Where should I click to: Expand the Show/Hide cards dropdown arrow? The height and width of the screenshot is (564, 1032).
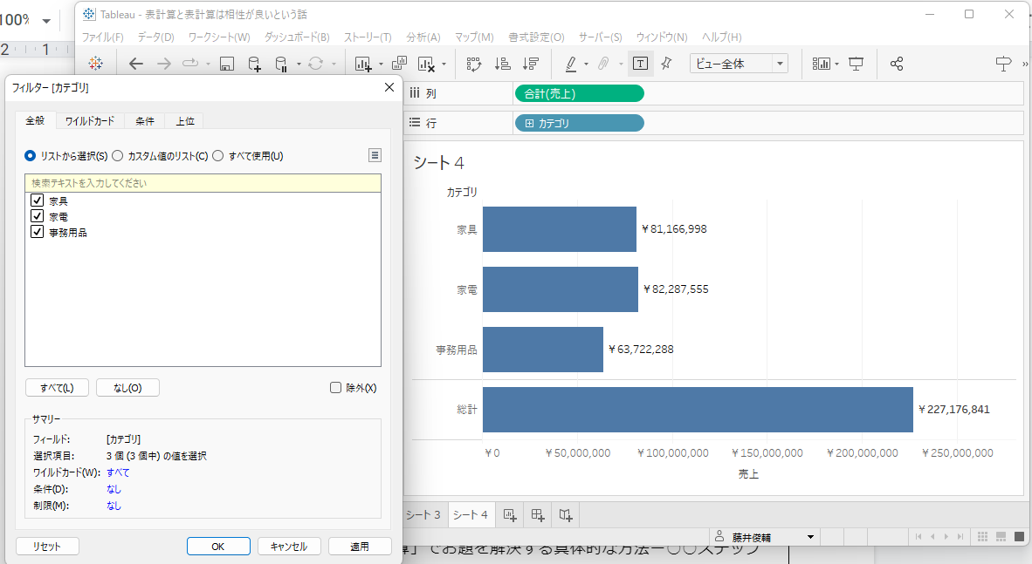(x=836, y=65)
